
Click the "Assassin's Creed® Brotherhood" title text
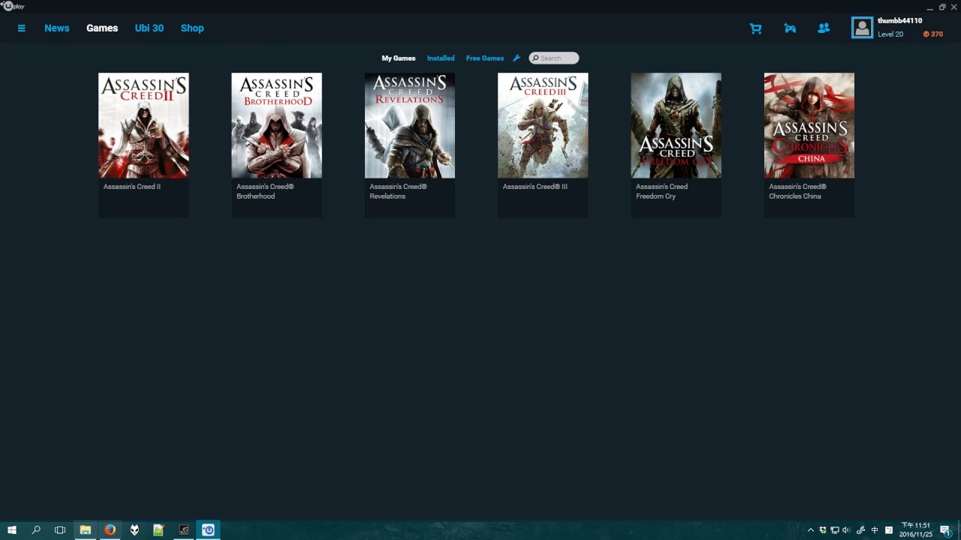tap(265, 191)
